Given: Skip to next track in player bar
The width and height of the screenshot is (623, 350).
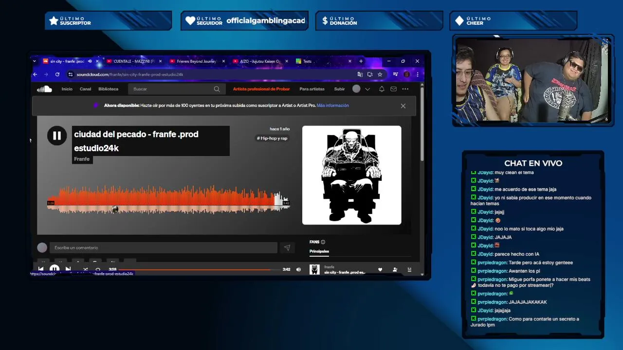Looking at the screenshot, I should pyautogui.click(x=68, y=269).
